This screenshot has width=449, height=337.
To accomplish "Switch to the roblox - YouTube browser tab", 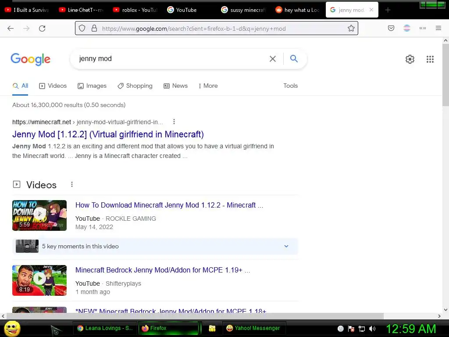I will [x=135, y=10].
